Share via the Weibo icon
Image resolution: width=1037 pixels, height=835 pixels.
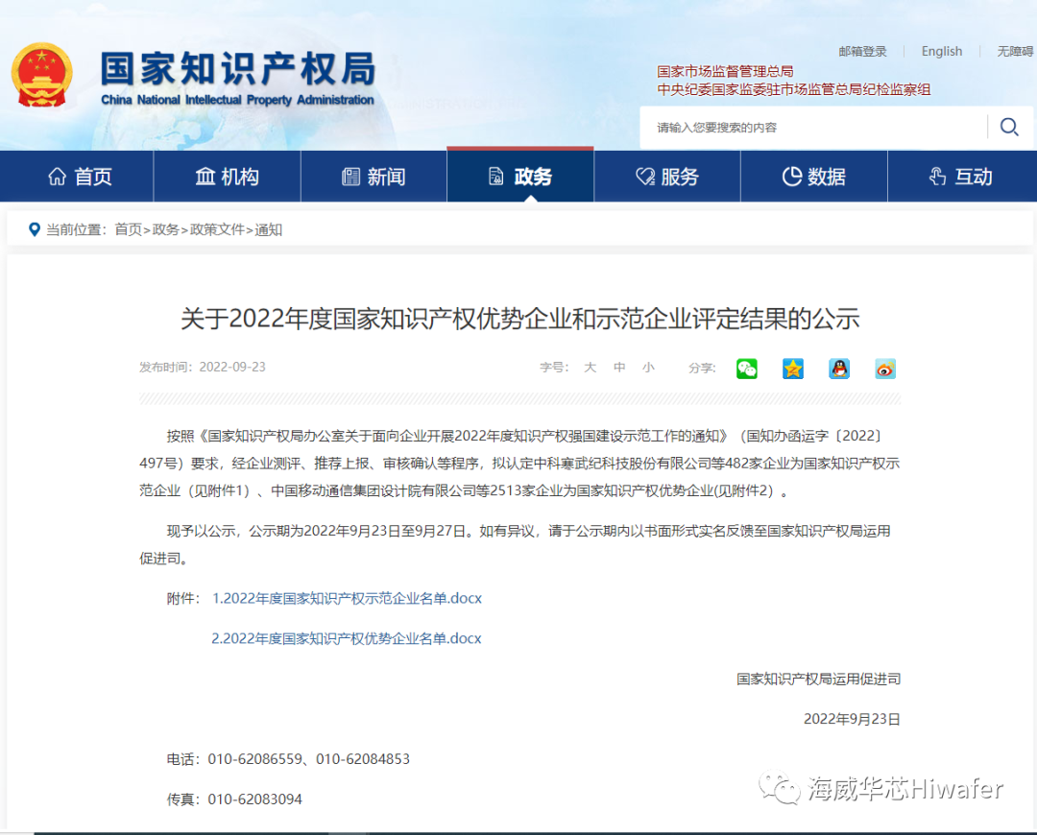(x=885, y=369)
